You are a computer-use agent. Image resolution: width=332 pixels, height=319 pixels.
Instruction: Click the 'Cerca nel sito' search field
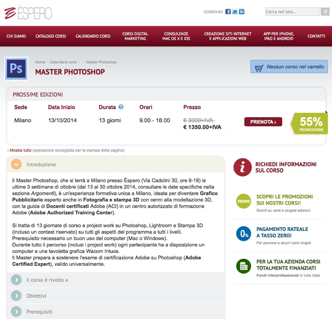pyautogui.click(x=293, y=12)
